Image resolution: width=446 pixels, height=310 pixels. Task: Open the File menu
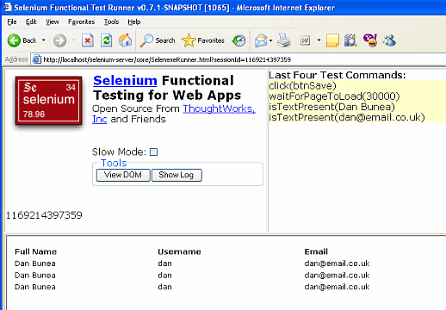[x=12, y=22]
